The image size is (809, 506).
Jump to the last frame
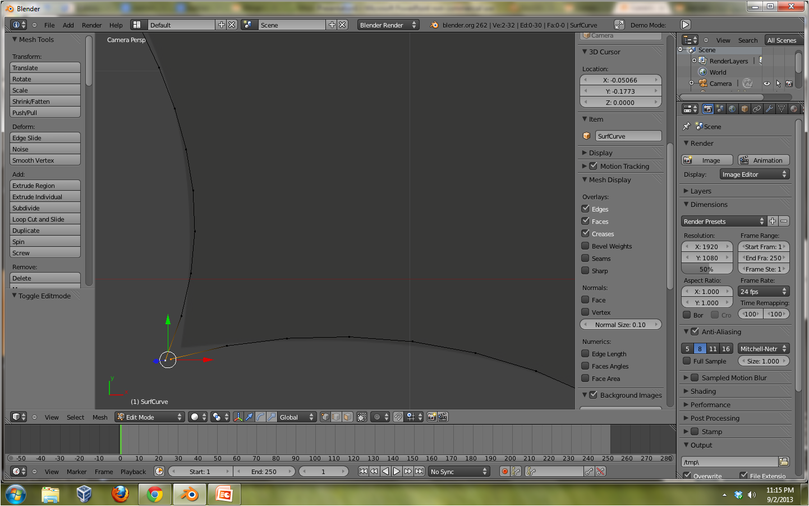coord(419,472)
